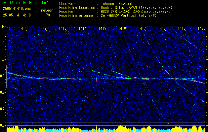Click the Observer label
This screenshot has height=132, width=208.
click(x=67, y=4)
